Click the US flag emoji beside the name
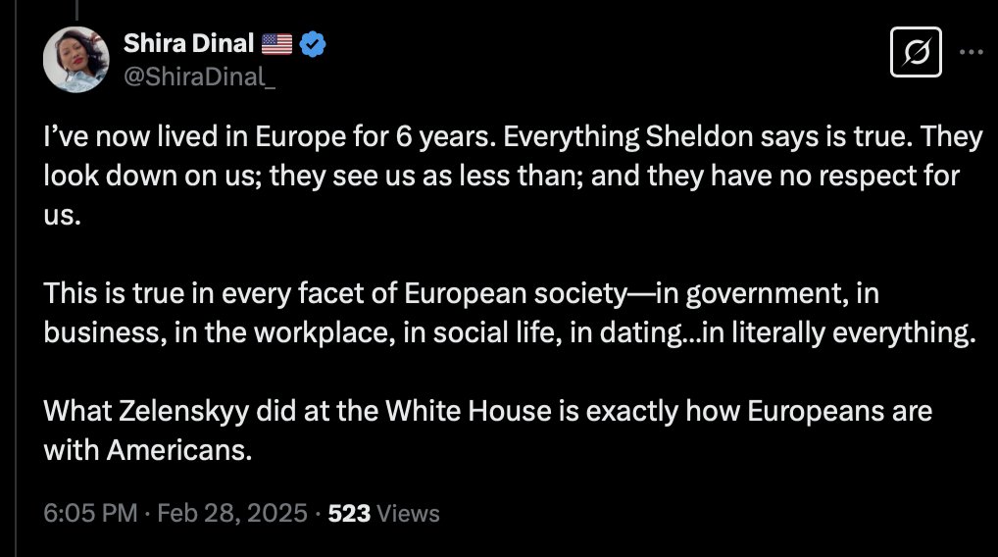 (277, 43)
